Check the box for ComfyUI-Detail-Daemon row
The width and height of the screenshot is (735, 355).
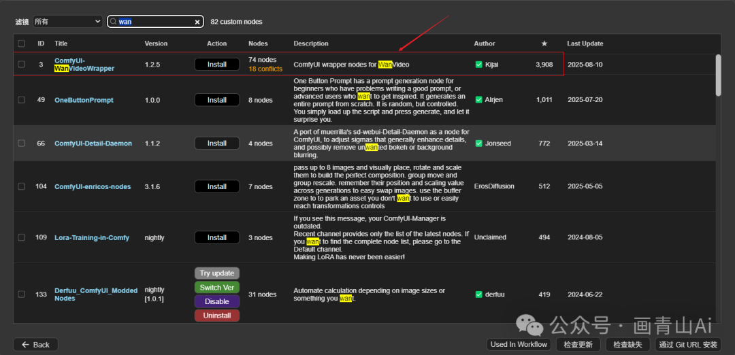(22, 143)
